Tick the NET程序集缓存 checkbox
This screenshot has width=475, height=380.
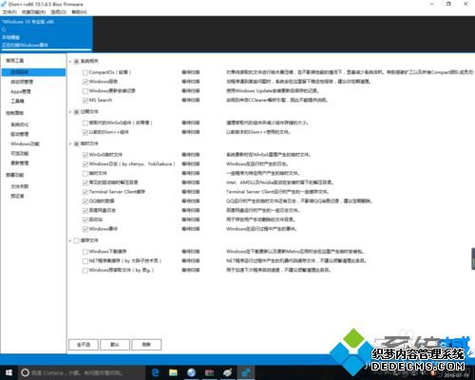point(85,261)
